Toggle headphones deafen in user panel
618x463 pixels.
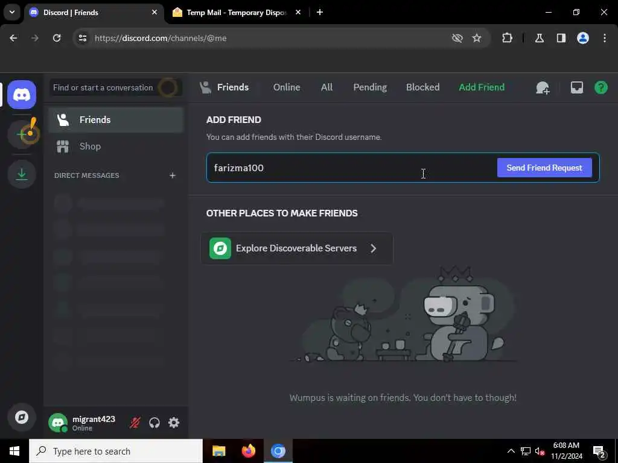coord(154,423)
